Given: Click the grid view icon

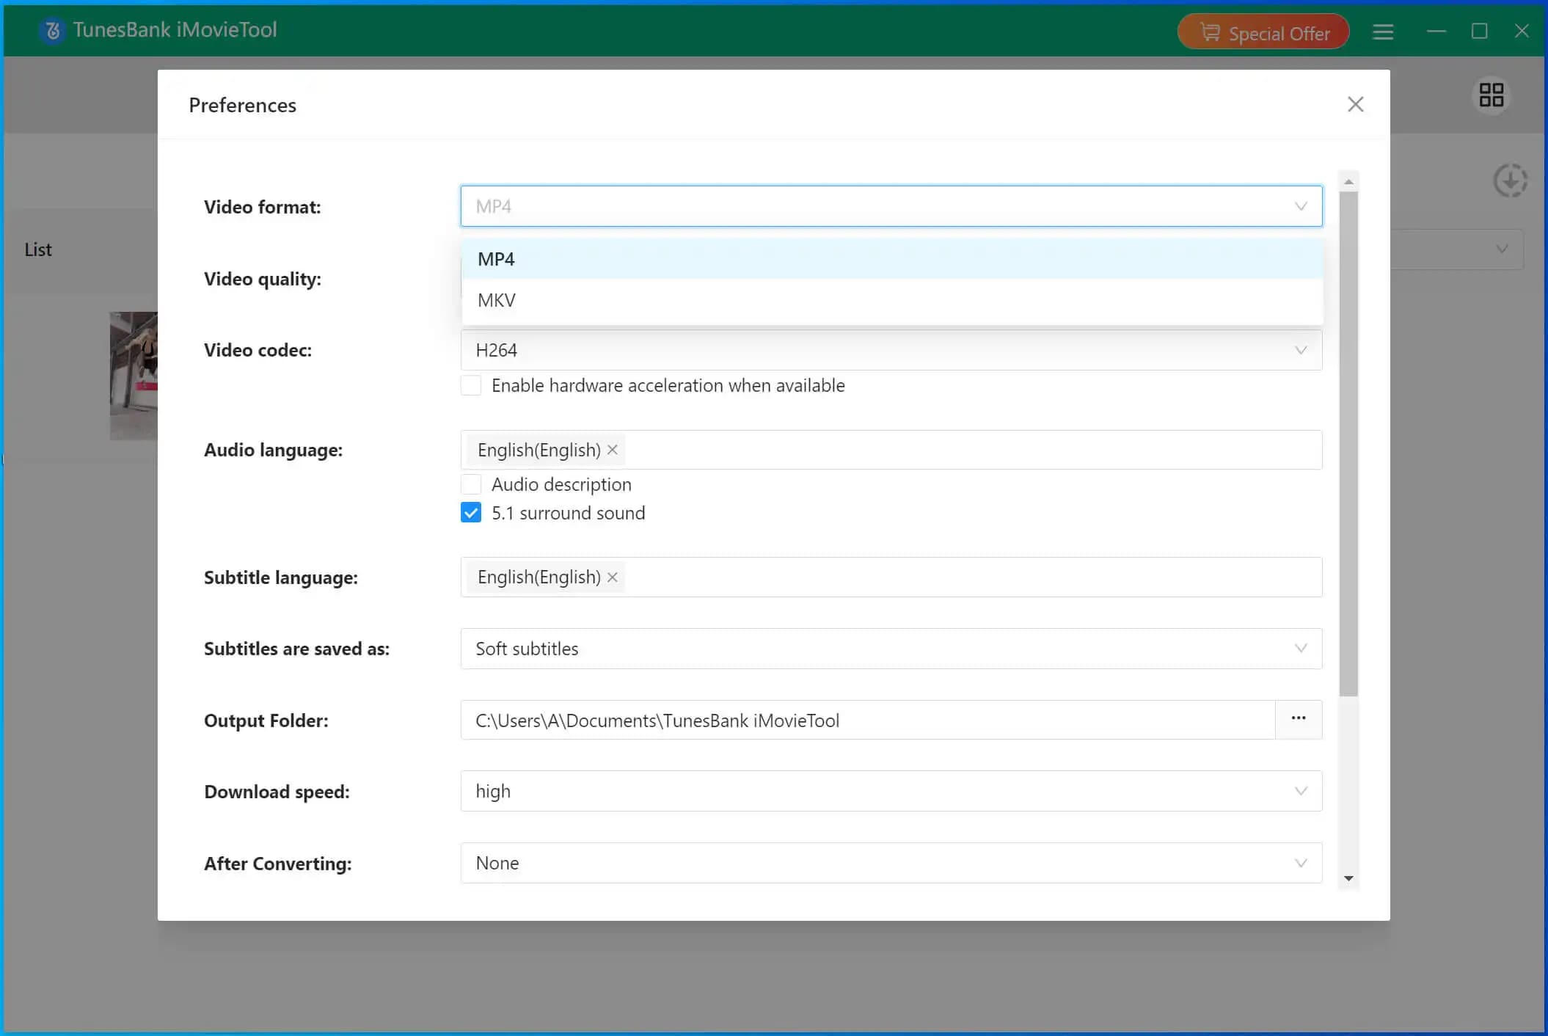Looking at the screenshot, I should click(x=1491, y=95).
